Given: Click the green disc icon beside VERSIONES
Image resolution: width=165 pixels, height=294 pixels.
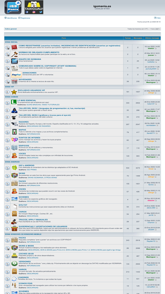Looking at the screenshot, I should pyautogui.click(x=15, y=264).
